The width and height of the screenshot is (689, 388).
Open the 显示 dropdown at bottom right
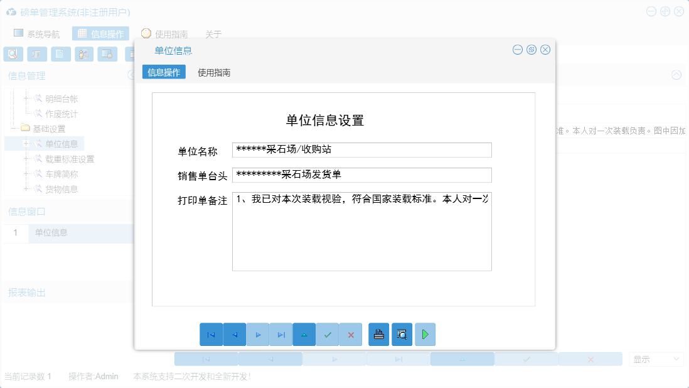[x=656, y=359]
